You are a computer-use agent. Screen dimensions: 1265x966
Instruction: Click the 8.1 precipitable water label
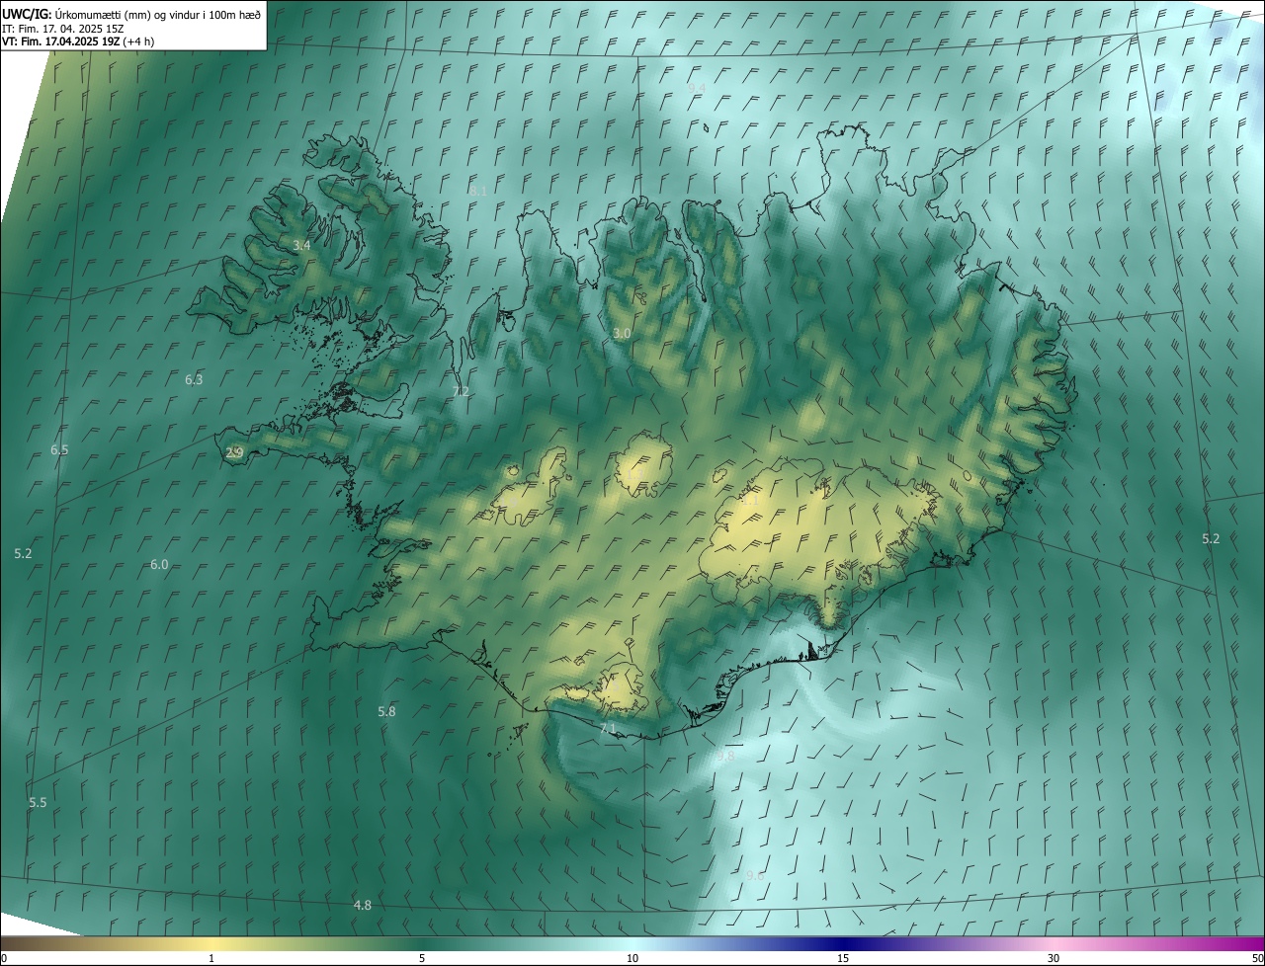(478, 190)
